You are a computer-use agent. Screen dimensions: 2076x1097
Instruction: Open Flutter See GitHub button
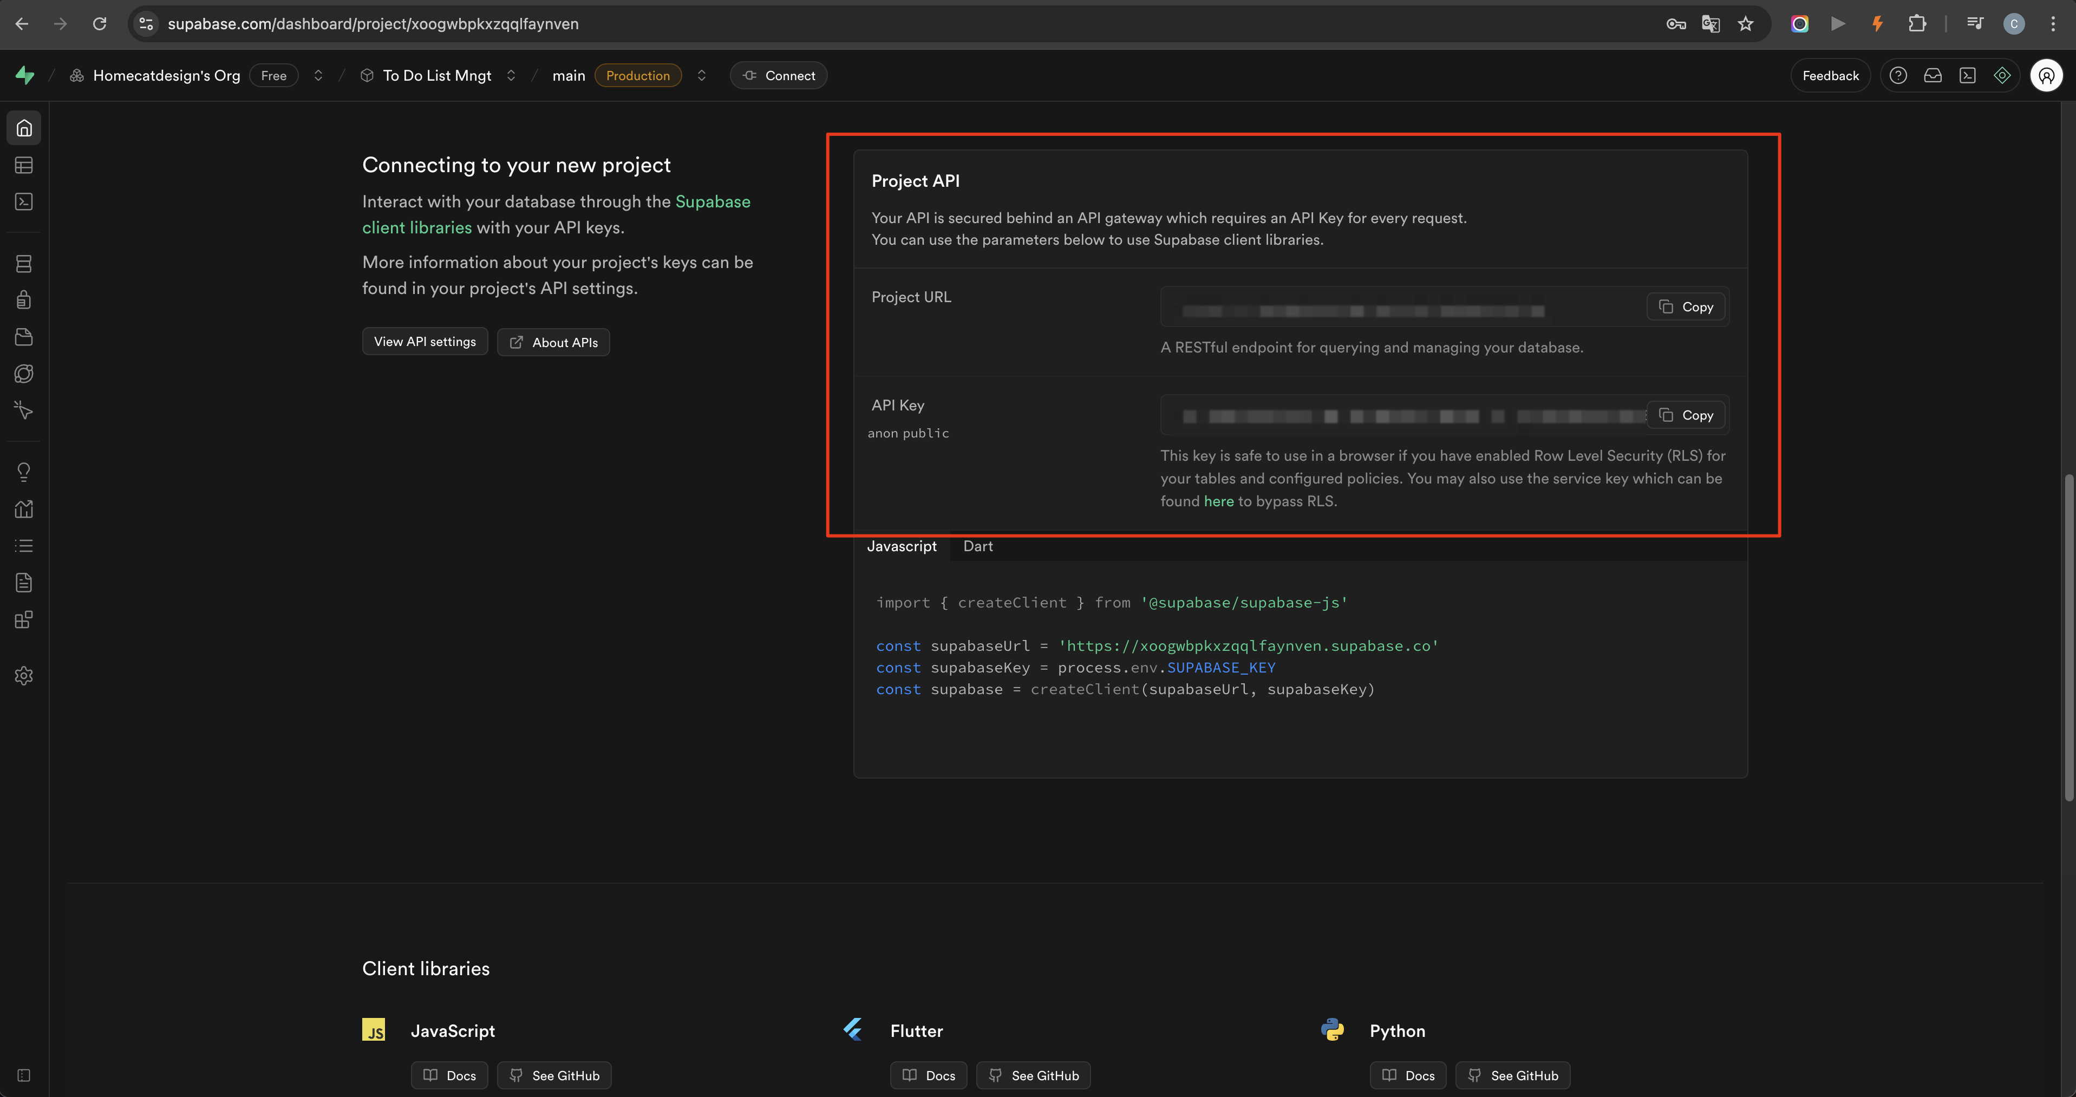(1033, 1075)
